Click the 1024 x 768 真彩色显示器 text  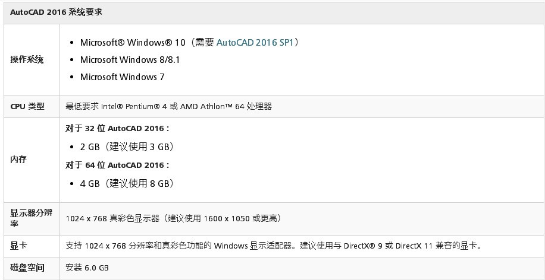[x=112, y=218]
